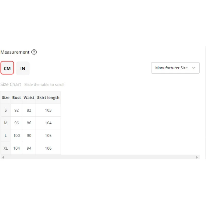The image size is (206, 206).
Task: Click the Measurement help question mark icon
Action: [34, 52]
